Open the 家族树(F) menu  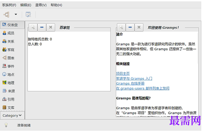point(9,5)
